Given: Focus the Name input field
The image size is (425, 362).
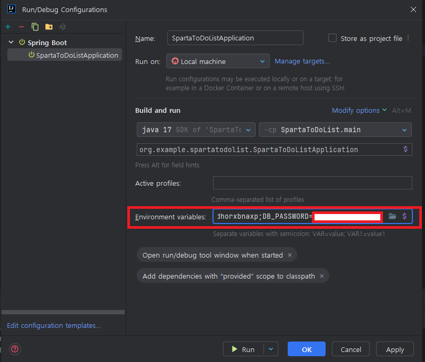Looking at the screenshot, I should pyautogui.click(x=235, y=38).
